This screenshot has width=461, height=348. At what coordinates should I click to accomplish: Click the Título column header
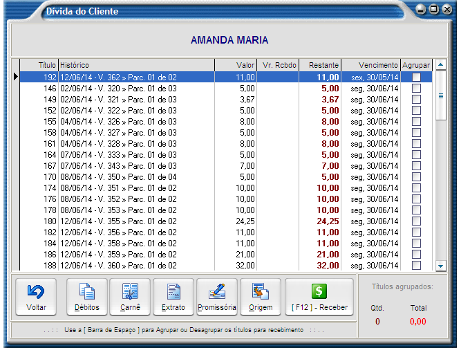coord(39,65)
